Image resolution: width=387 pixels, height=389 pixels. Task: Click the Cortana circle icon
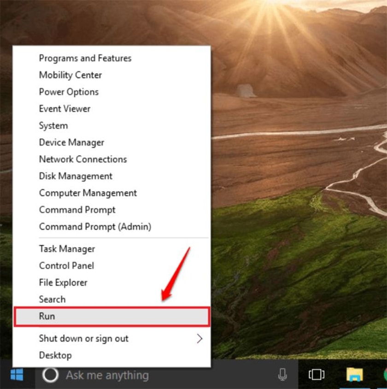click(50, 375)
